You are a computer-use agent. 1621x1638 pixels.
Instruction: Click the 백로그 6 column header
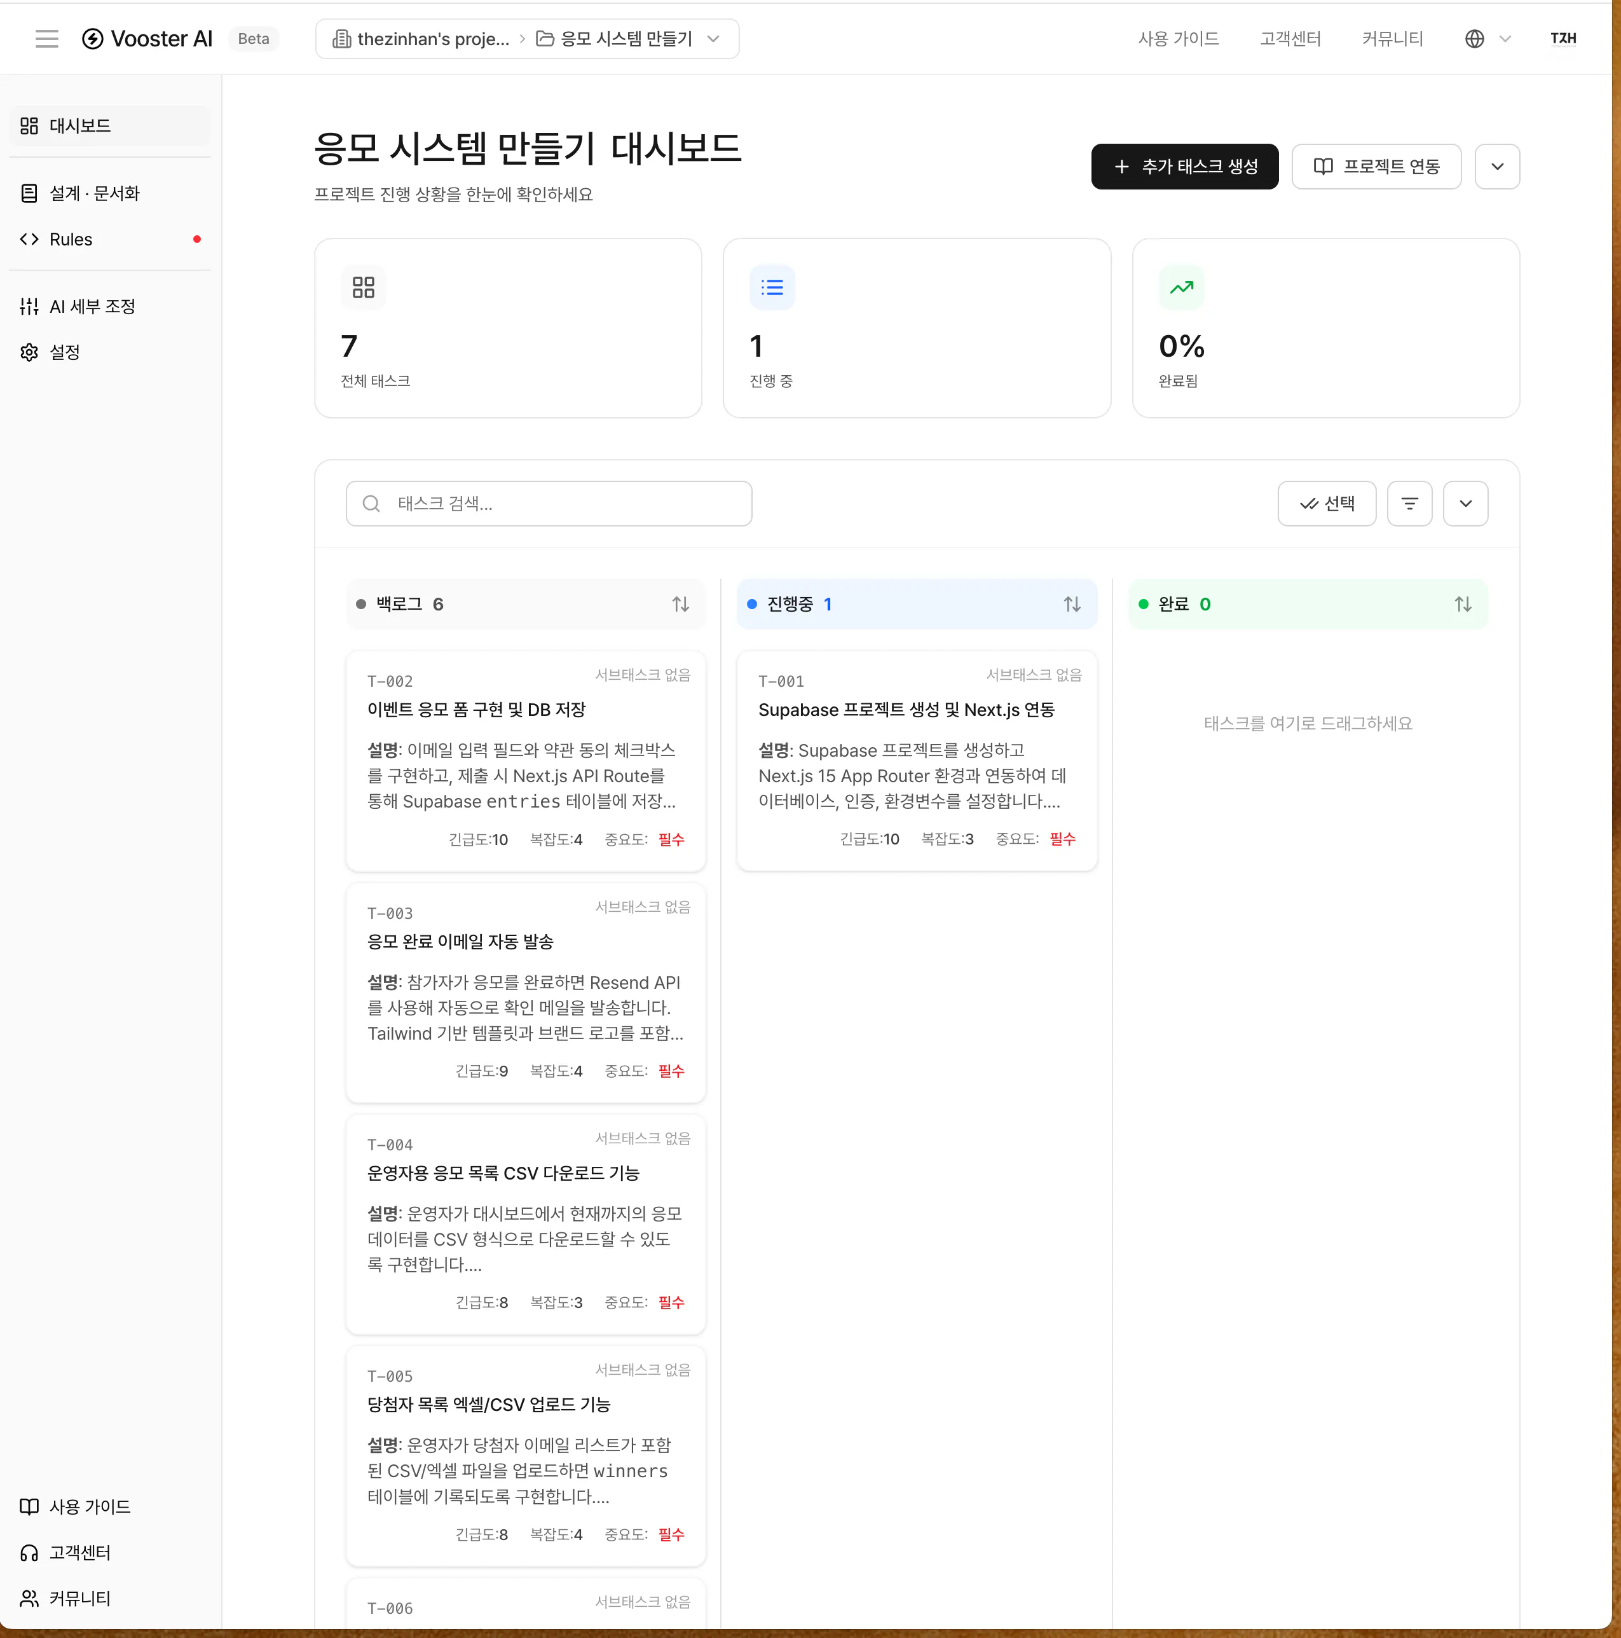point(526,603)
